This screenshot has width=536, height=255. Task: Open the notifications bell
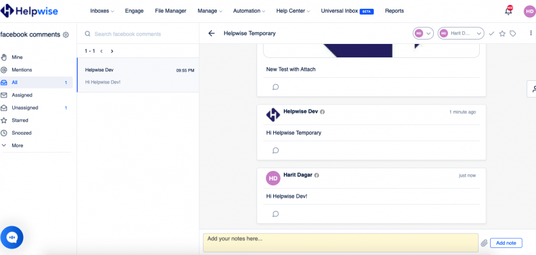click(x=509, y=11)
